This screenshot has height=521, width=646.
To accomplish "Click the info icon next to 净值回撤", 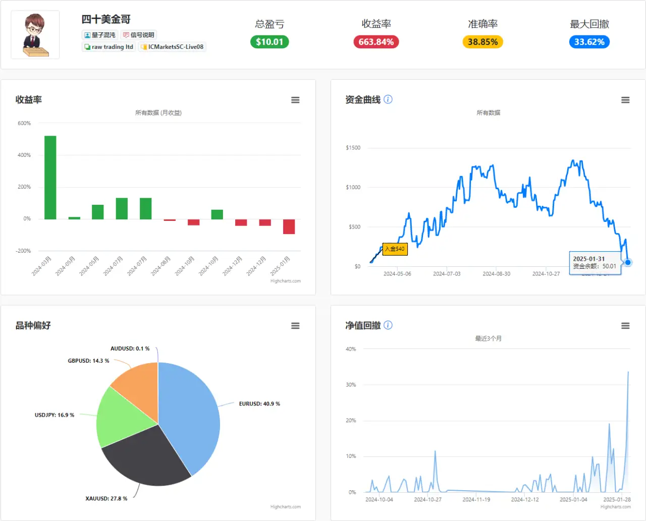I will [x=388, y=325].
